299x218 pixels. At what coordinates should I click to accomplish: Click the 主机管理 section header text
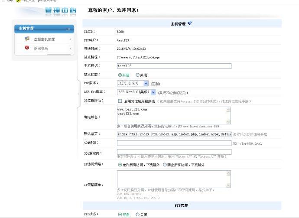pos(178,24)
